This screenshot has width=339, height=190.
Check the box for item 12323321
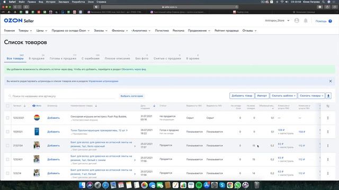[x=7, y=118]
